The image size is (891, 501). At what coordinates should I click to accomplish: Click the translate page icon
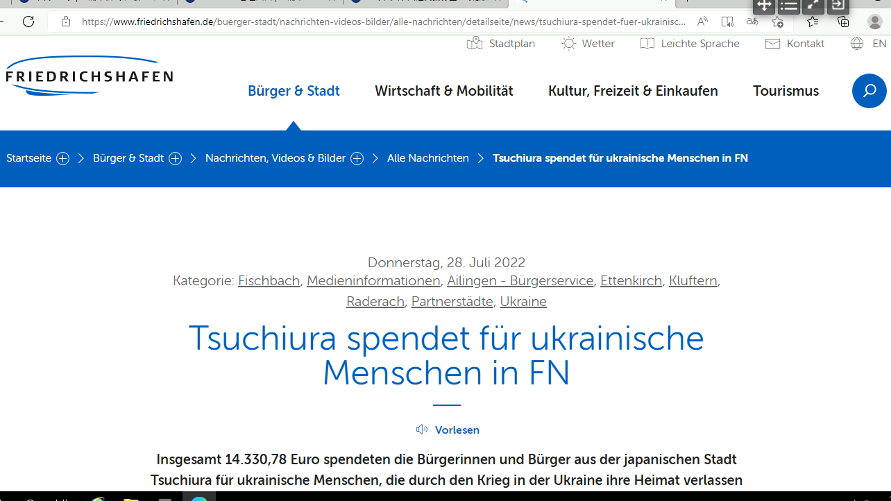point(752,22)
